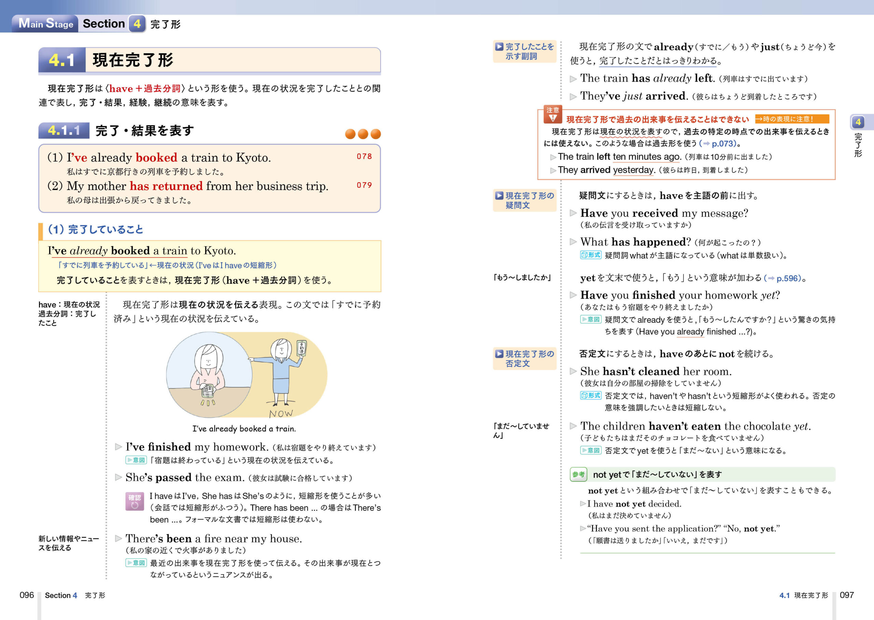Click footer text "4.1 現在完了形"
Image resolution: width=874 pixels, height=620 pixels.
point(803,595)
